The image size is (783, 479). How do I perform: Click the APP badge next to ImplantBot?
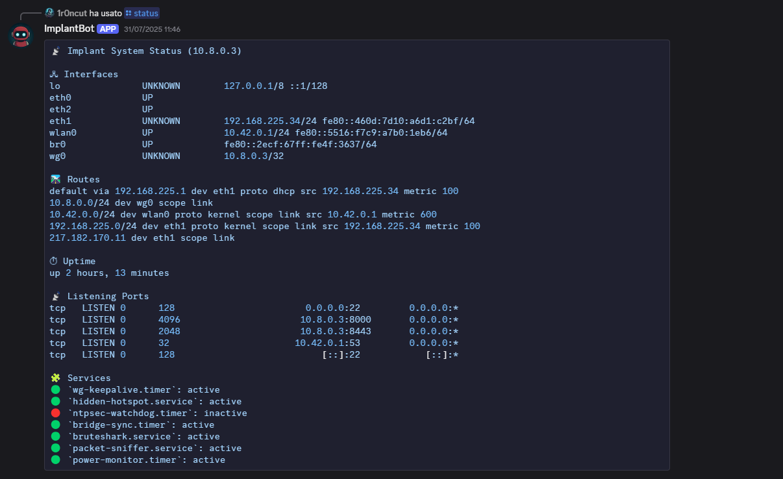pyautogui.click(x=107, y=29)
